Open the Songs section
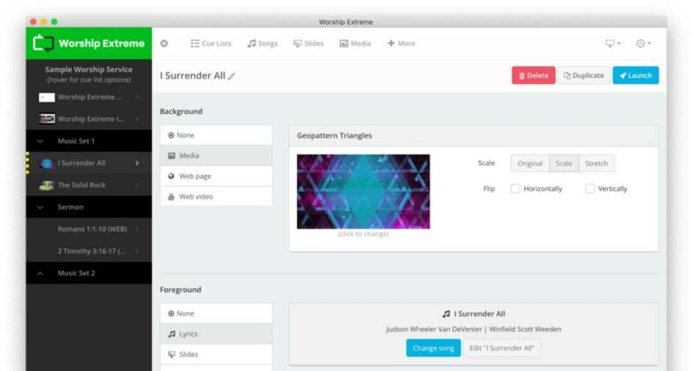The width and height of the screenshot is (692, 371). (262, 43)
